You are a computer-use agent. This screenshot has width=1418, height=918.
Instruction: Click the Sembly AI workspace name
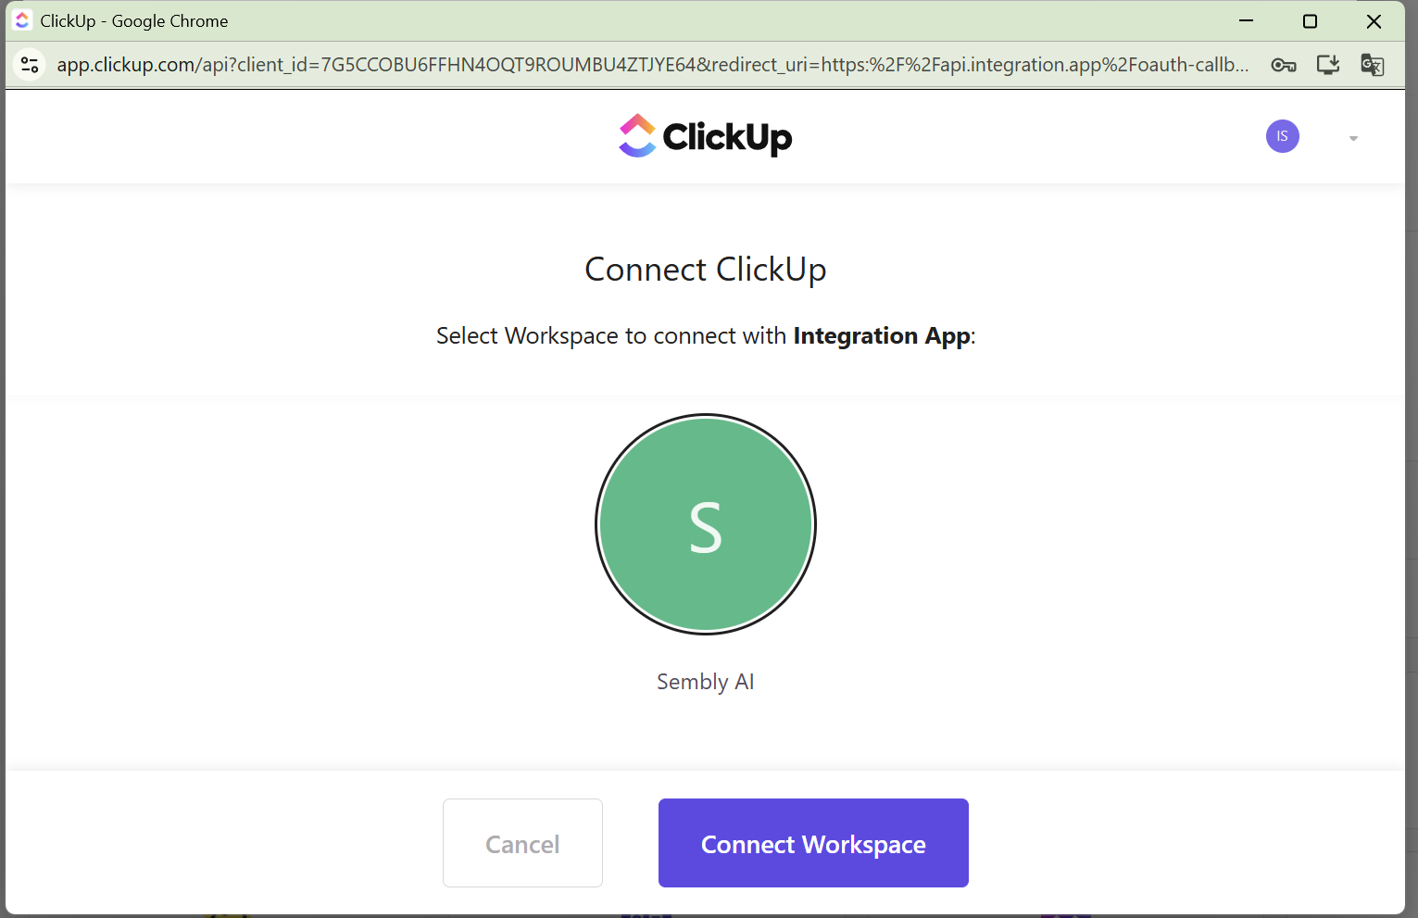[705, 682]
